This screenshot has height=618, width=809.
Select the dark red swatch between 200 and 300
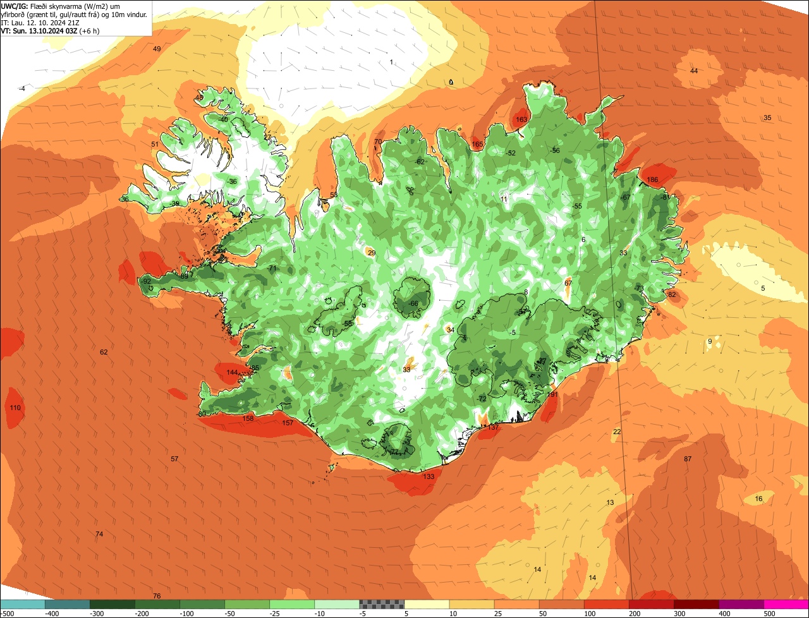click(x=652, y=604)
